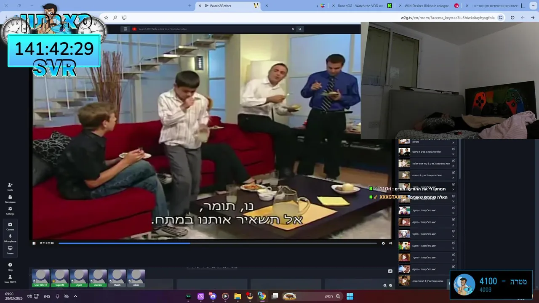Remove playlist item פרק 4 טיאגט
The height and width of the screenshot is (303, 539).
(x=454, y=154)
